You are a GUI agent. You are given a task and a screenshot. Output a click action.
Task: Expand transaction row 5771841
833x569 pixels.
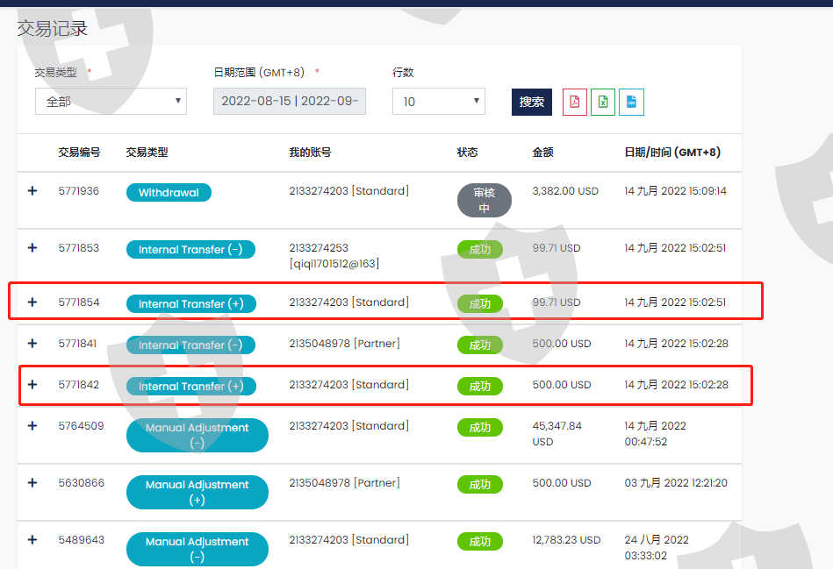coord(32,344)
